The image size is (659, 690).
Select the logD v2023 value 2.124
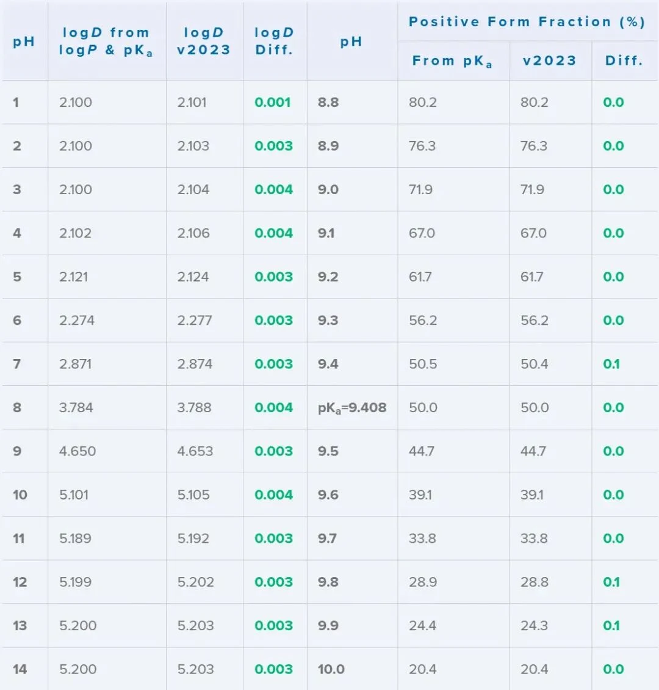pyautogui.click(x=193, y=277)
